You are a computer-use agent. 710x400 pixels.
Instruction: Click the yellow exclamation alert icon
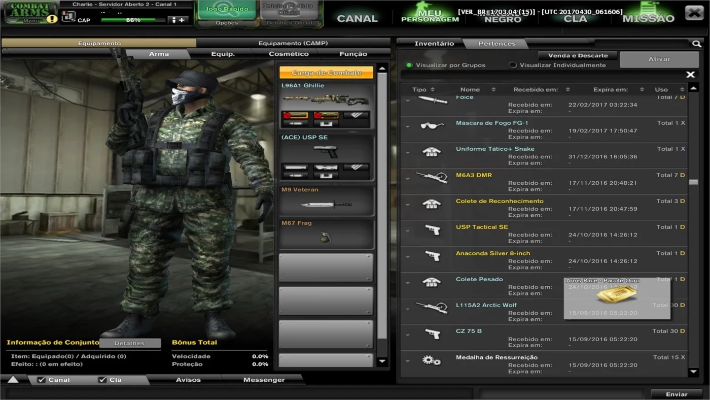point(52,19)
